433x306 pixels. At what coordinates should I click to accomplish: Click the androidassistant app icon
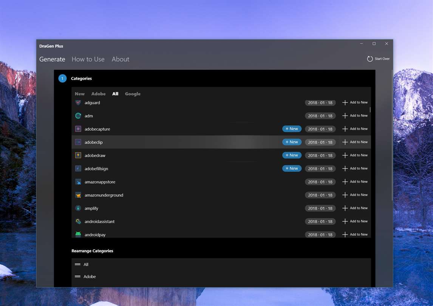pos(78,221)
